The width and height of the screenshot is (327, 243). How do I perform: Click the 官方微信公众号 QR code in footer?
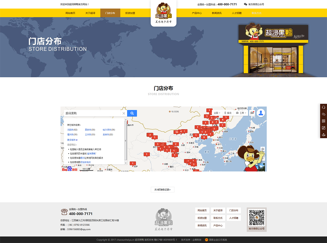pos(257,217)
